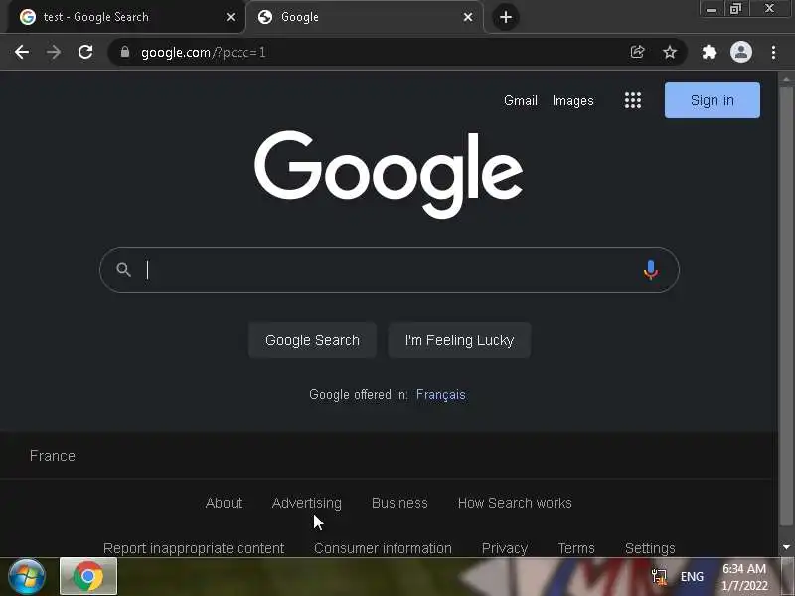Click the scrollbar down arrow
Viewport: 795px width, 596px height.
(x=786, y=547)
